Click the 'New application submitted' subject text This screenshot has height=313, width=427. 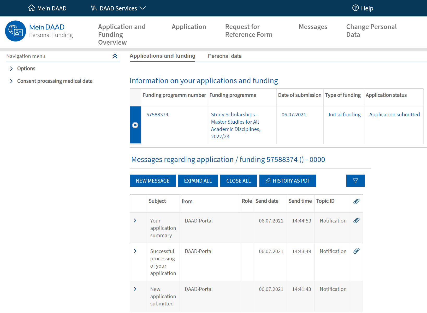click(x=163, y=296)
